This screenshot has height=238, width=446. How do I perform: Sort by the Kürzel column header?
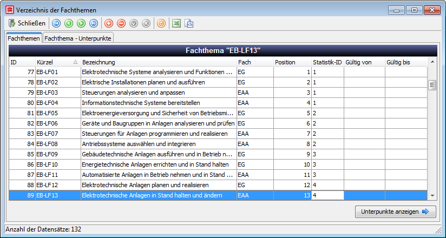tap(58, 62)
